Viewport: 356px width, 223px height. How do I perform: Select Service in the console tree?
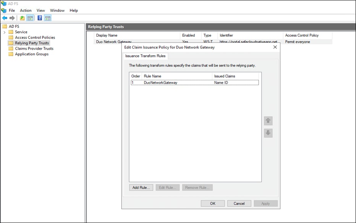[x=21, y=32]
